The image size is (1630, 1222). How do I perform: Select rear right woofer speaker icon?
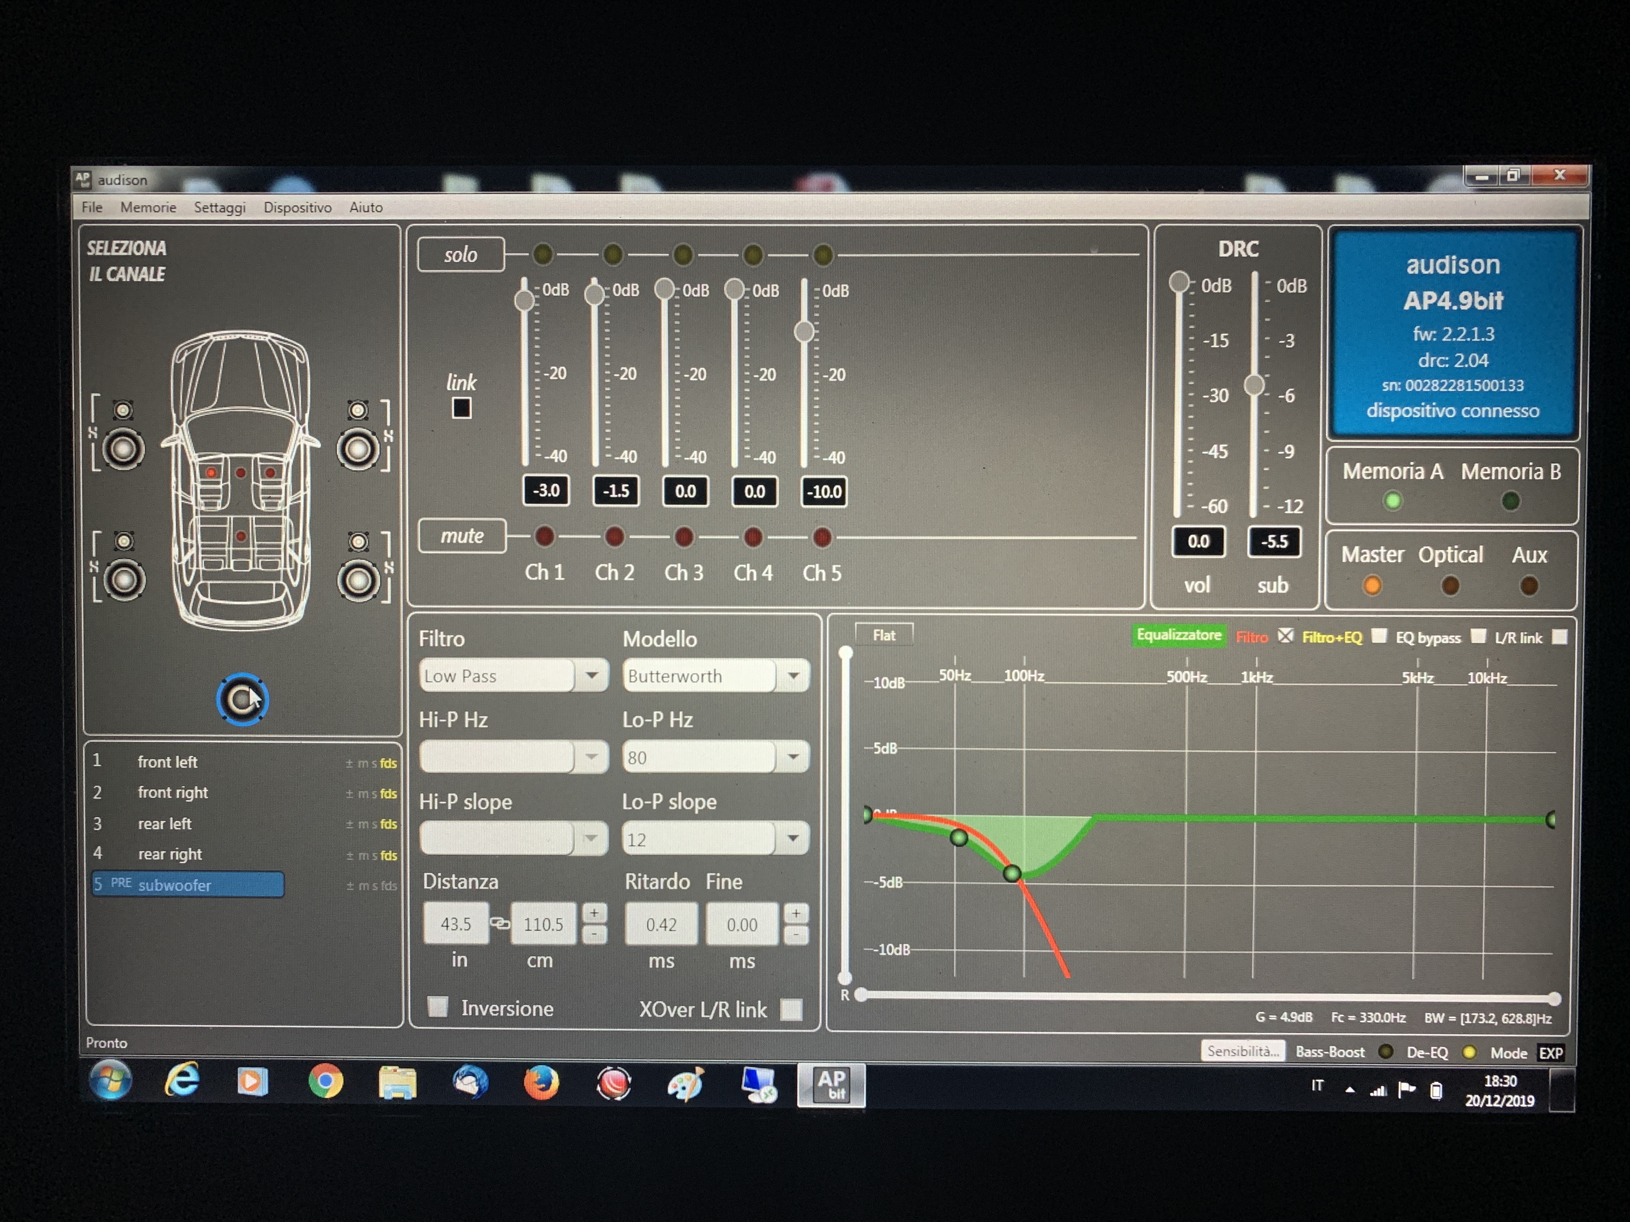click(359, 580)
